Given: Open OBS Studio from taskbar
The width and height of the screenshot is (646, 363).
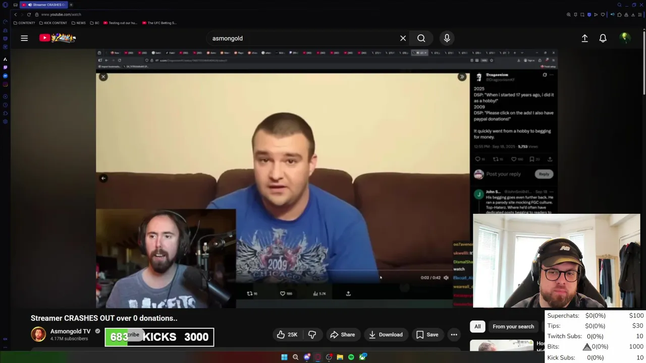Looking at the screenshot, I should [329, 357].
